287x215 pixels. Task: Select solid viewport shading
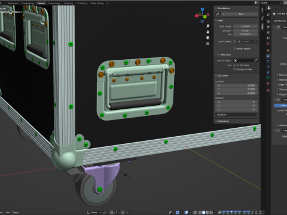pyautogui.click(x=203, y=213)
